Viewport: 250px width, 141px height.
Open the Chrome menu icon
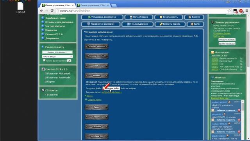click(246, 11)
